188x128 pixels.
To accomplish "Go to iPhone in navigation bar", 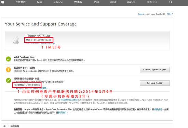I will tap(58, 2).
